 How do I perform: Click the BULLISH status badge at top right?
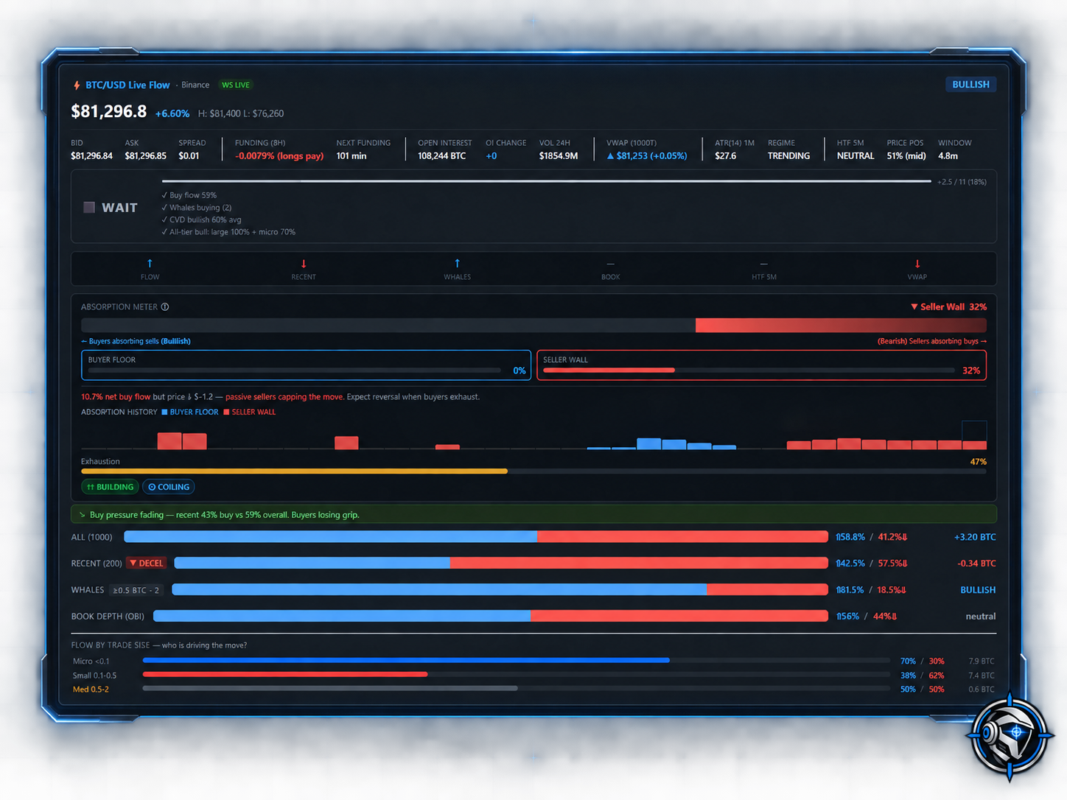point(970,85)
